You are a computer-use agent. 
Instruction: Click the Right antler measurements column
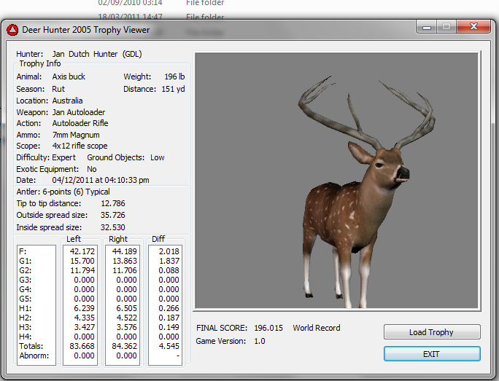pyautogui.click(x=122, y=305)
